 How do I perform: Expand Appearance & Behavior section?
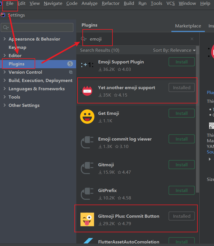point(5,39)
